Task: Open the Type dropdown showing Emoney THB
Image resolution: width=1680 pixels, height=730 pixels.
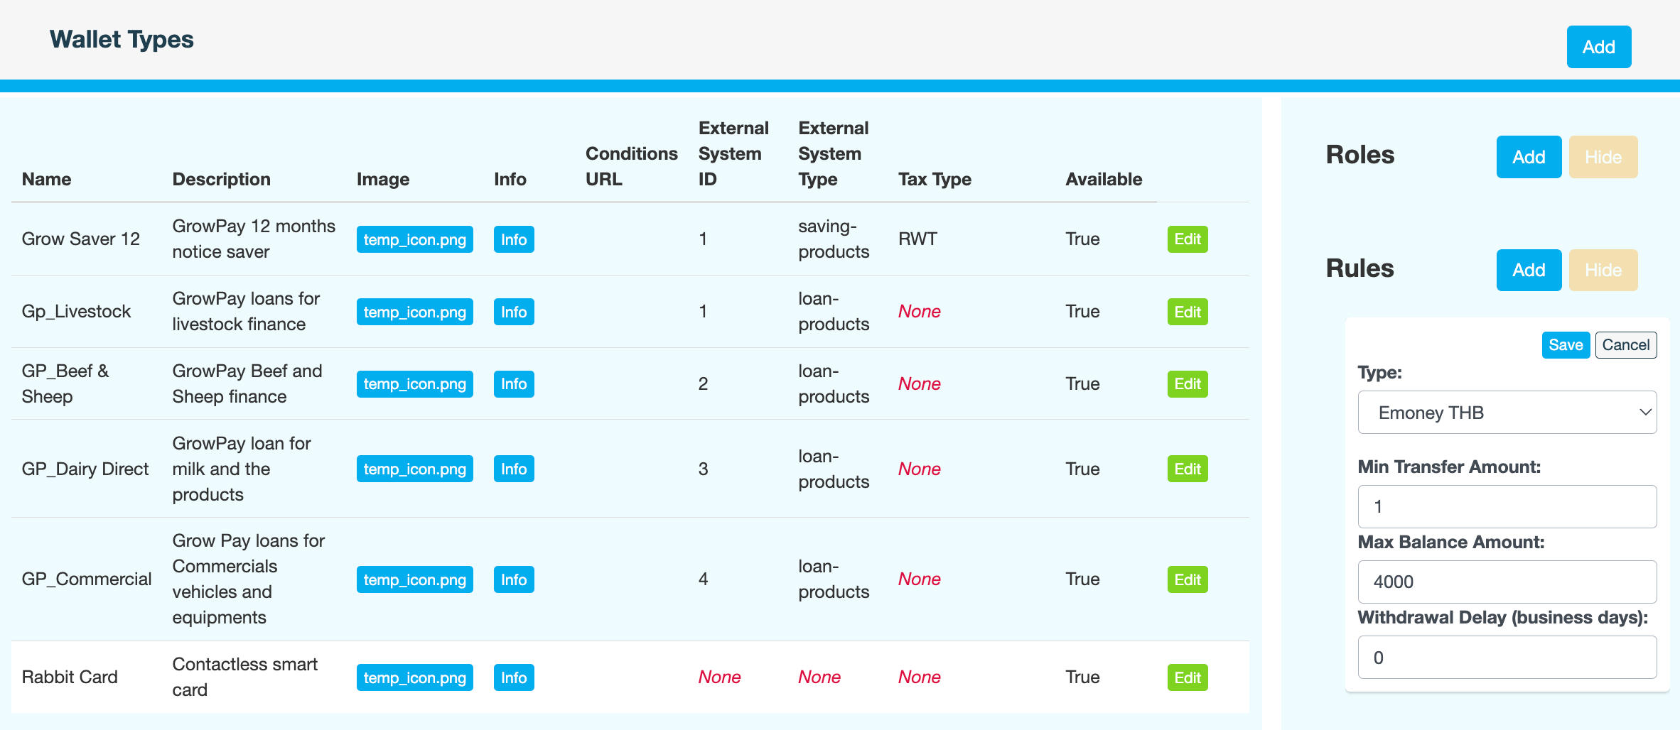Action: coord(1507,413)
